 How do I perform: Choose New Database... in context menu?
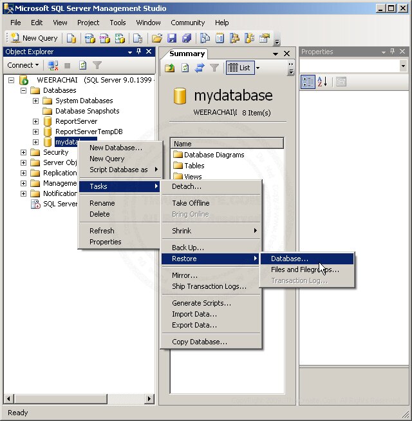coord(120,148)
